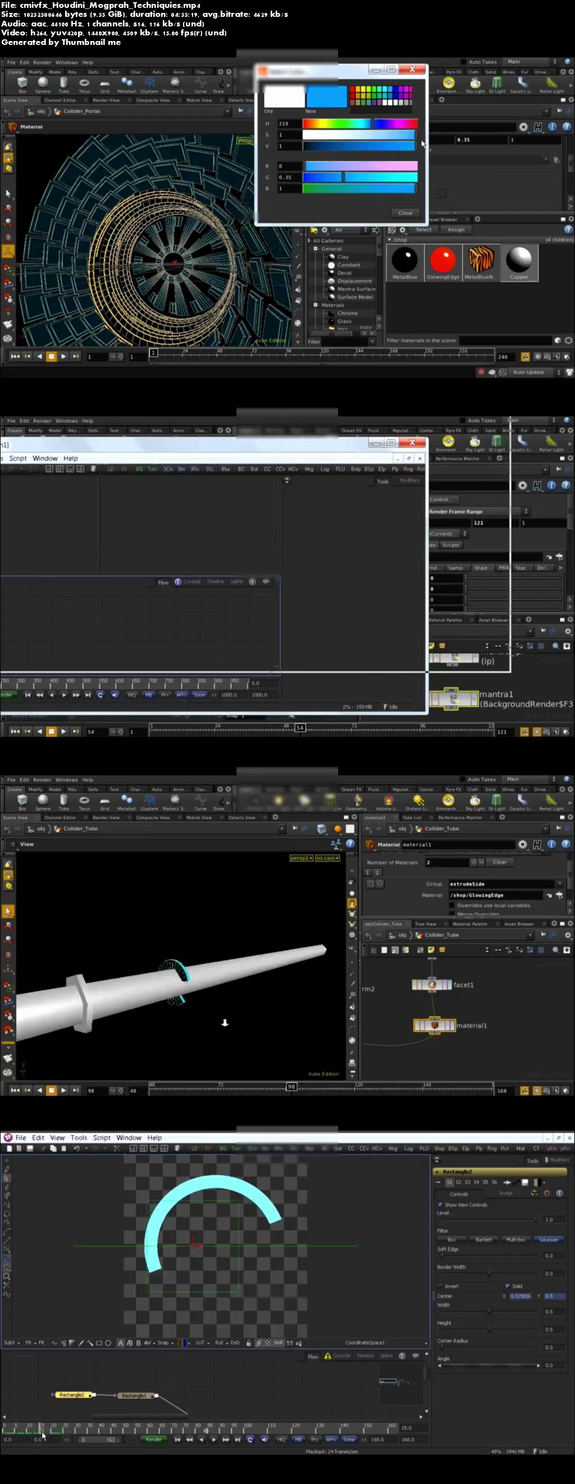Image resolution: width=575 pixels, height=1484 pixels.
Task: Open the Render Frame Range dropdown
Action: click(479, 512)
